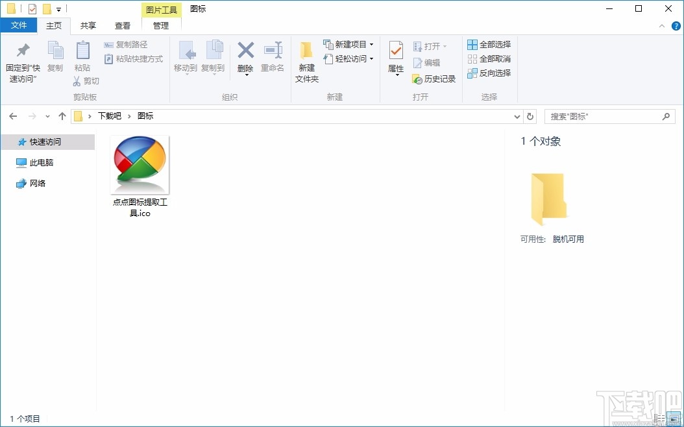Expand the 打开 dropdown arrow
684x427 pixels.
[445, 46]
